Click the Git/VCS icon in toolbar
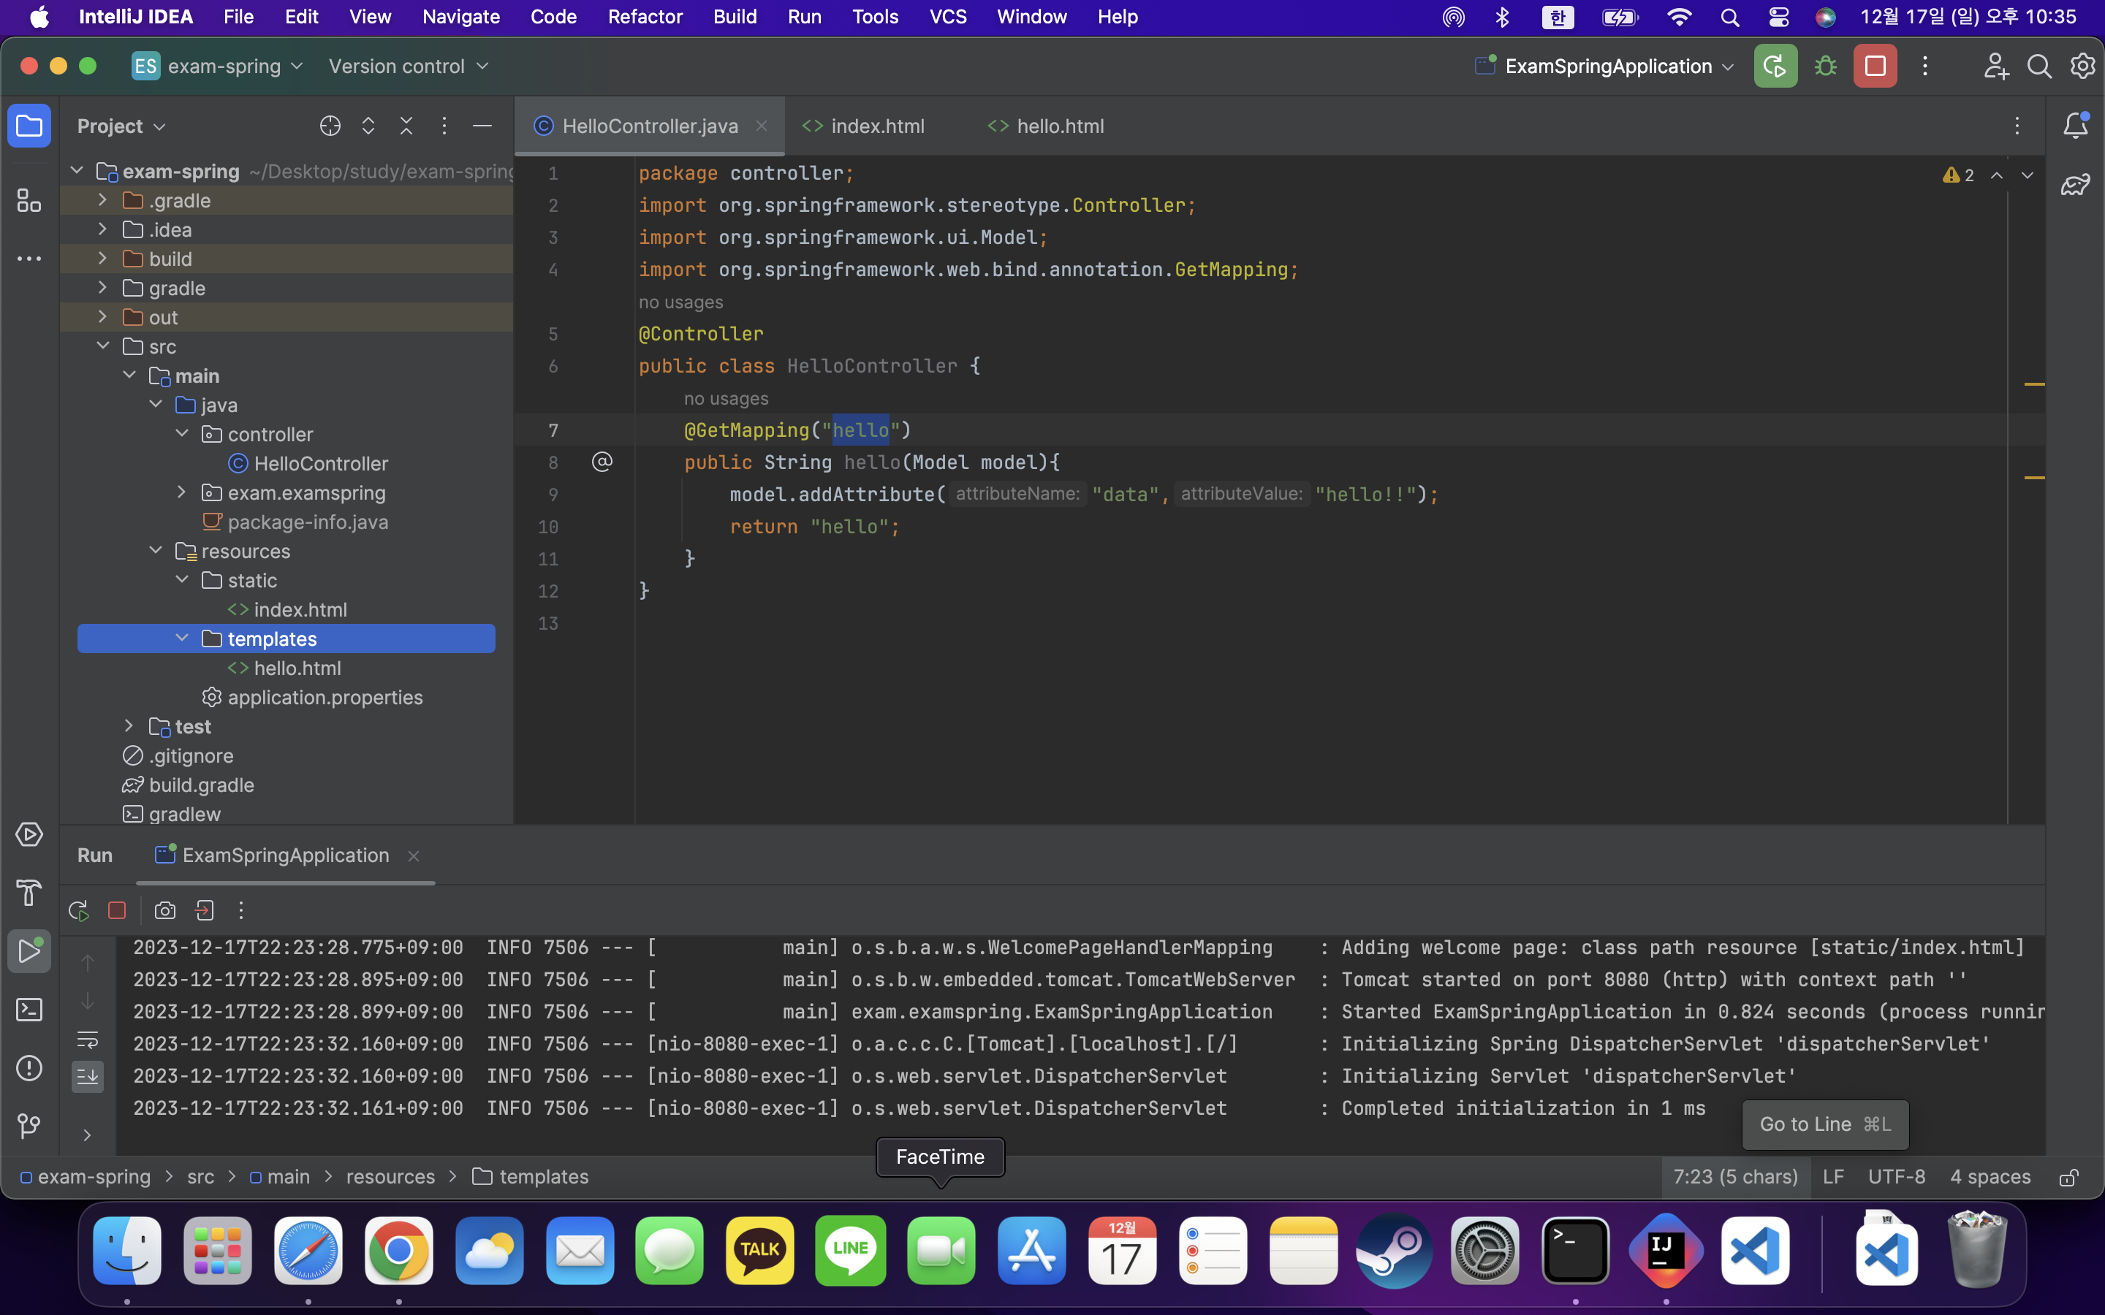The height and width of the screenshot is (1315, 2105). [x=29, y=1126]
